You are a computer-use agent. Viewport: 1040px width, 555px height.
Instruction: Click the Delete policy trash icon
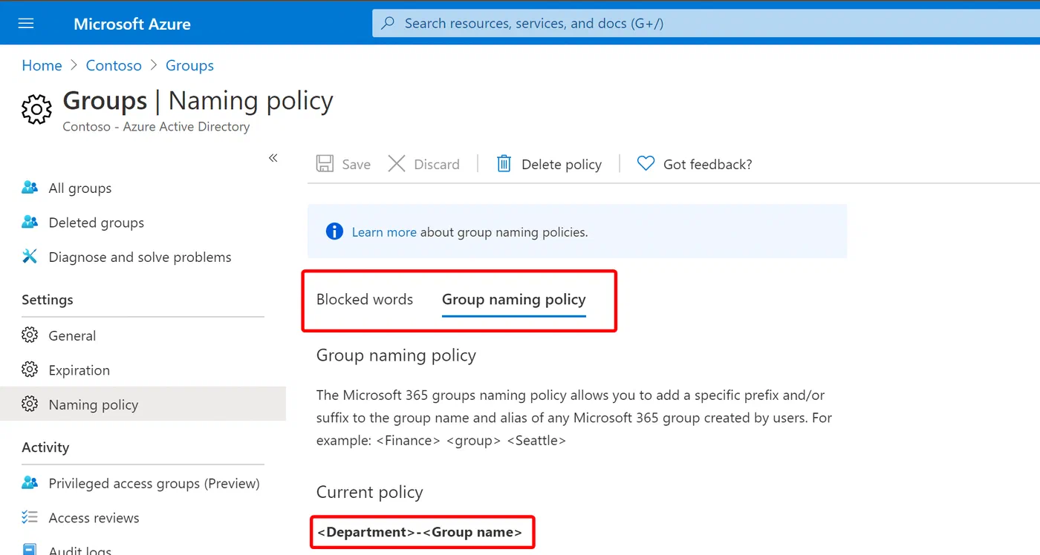click(504, 164)
